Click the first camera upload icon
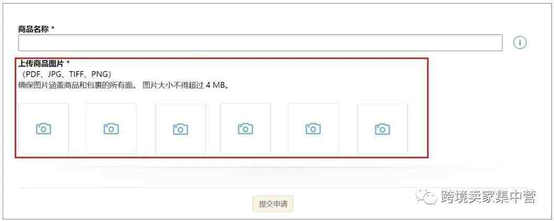This screenshot has width=554, height=221. (44, 129)
